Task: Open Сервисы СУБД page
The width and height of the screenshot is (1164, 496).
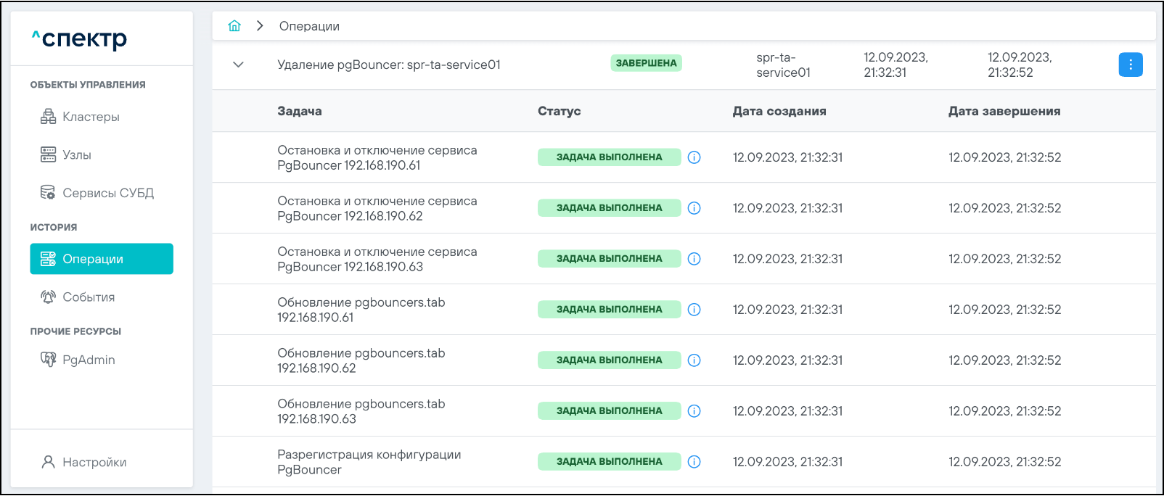Action: coord(107,193)
